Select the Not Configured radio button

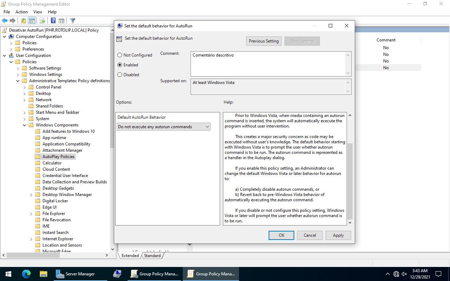click(120, 55)
